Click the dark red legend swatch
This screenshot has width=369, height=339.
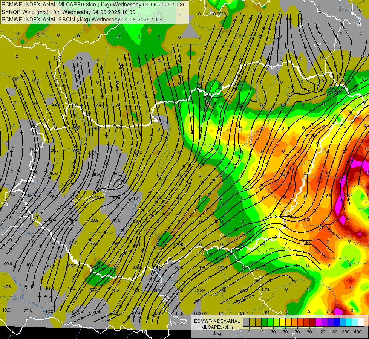coord(313,322)
